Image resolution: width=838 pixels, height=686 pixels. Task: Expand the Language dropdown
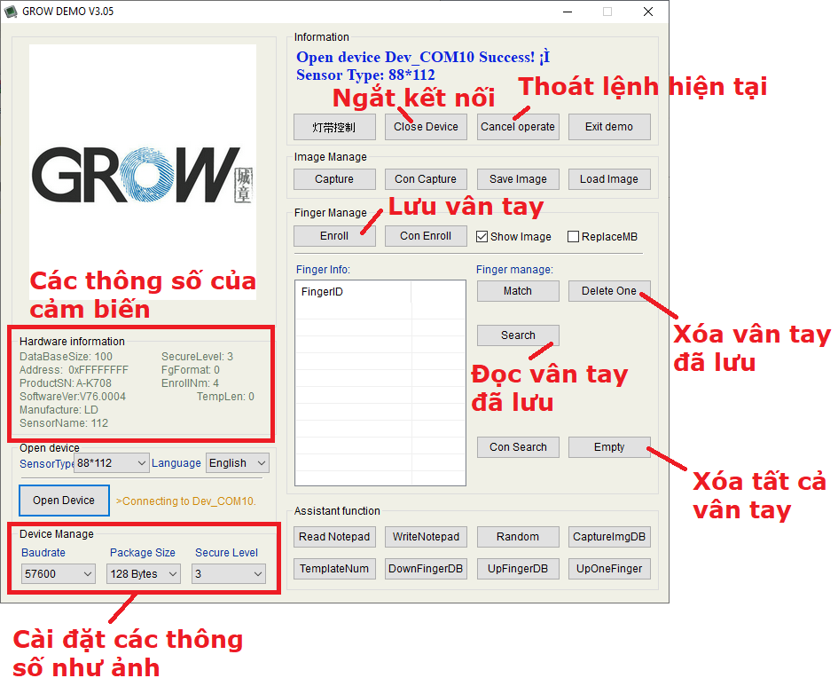click(237, 463)
